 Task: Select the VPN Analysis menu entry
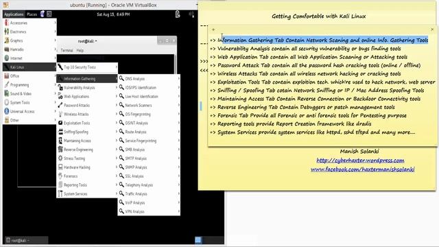(x=149, y=211)
